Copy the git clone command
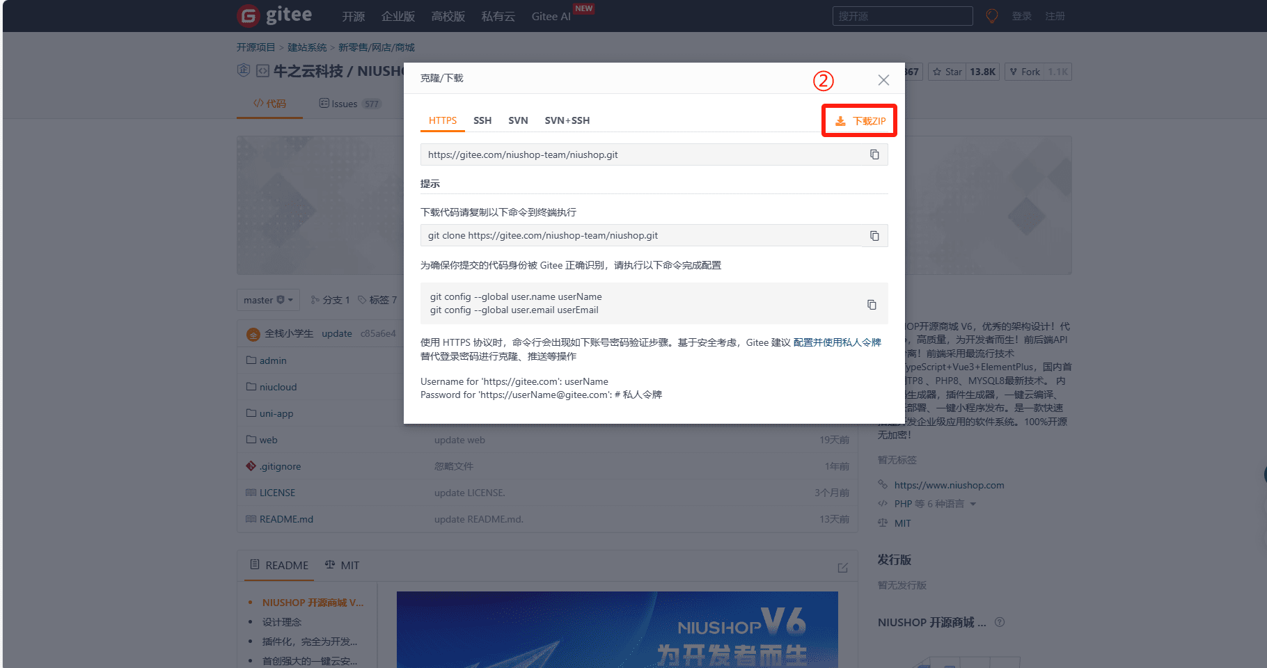This screenshot has height=668, width=1267. tap(874, 236)
